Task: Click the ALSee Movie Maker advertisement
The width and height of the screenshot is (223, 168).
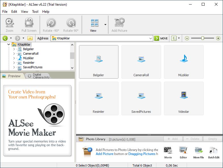Action: click(x=37, y=120)
